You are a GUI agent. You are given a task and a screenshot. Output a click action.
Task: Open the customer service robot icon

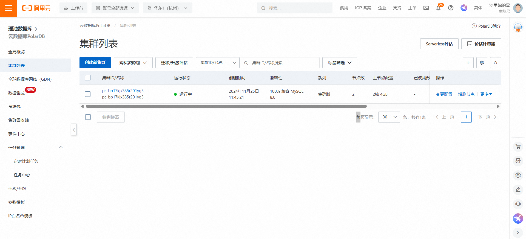tap(518, 27)
